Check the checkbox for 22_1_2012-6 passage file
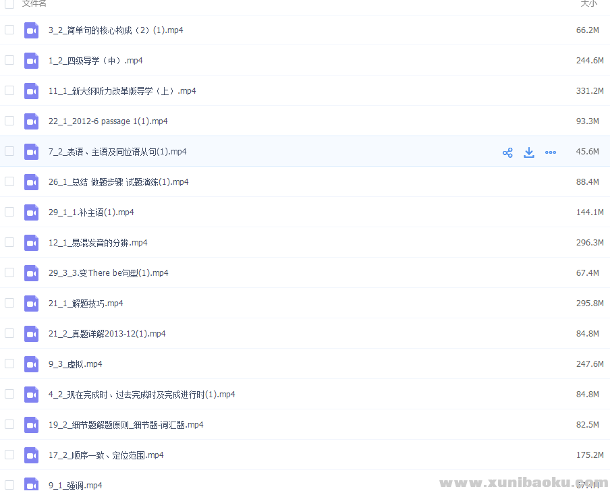This screenshot has width=610, height=491. [9, 121]
